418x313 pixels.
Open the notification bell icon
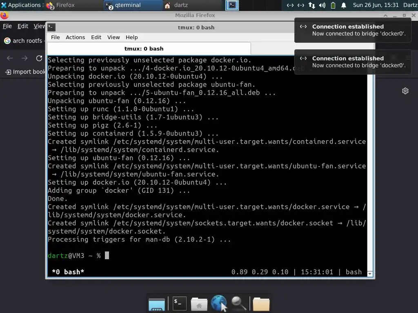tap(344, 5)
